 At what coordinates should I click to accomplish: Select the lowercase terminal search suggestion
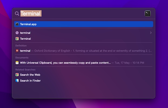pyautogui.click(x=83, y=33)
